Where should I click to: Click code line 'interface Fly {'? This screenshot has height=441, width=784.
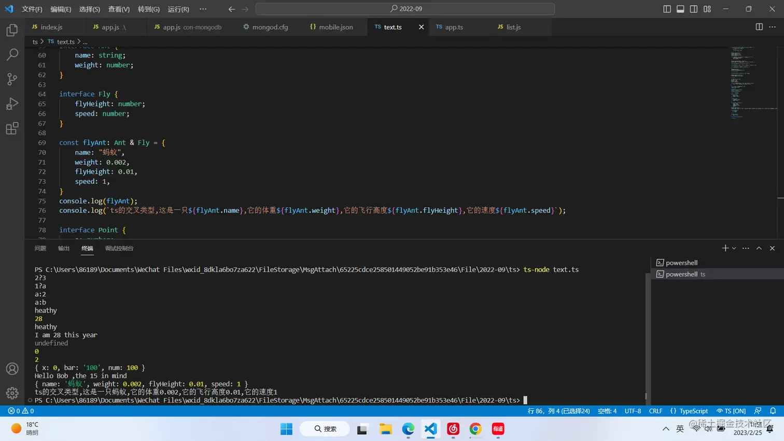(89, 94)
